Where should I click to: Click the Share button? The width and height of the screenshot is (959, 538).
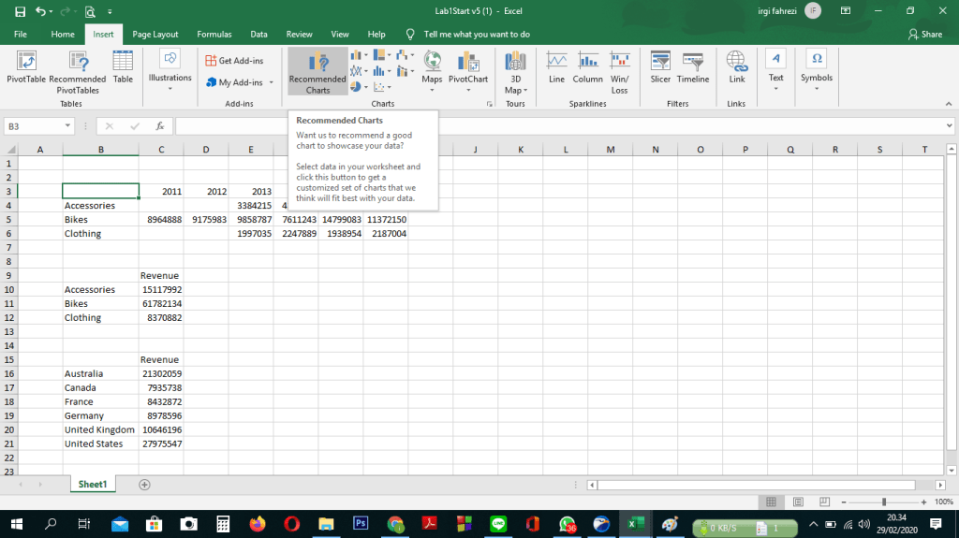925,34
